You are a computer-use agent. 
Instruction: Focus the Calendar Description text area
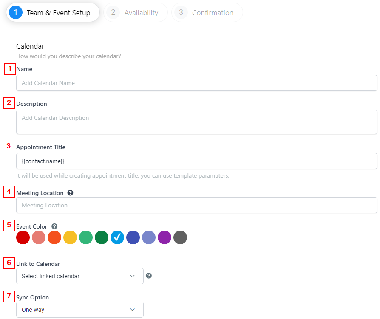click(x=196, y=122)
